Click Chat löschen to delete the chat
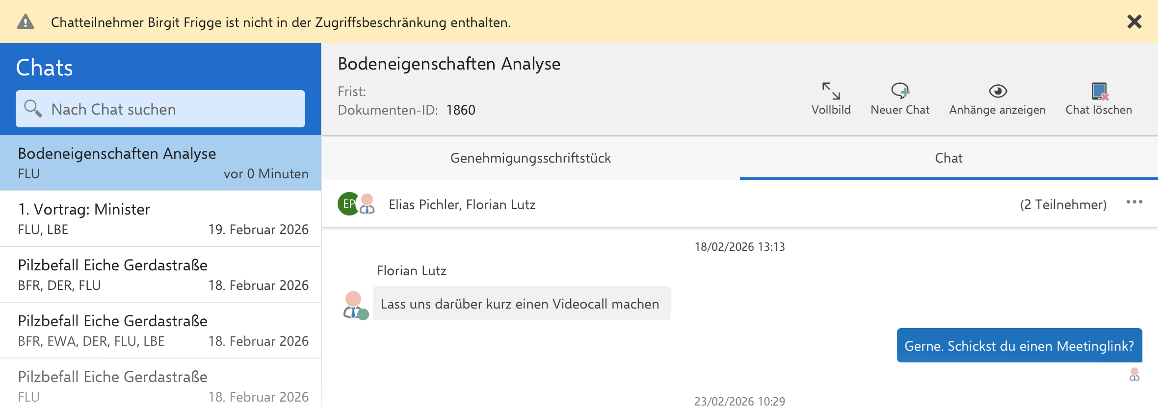The height and width of the screenshot is (407, 1158). tap(1099, 98)
